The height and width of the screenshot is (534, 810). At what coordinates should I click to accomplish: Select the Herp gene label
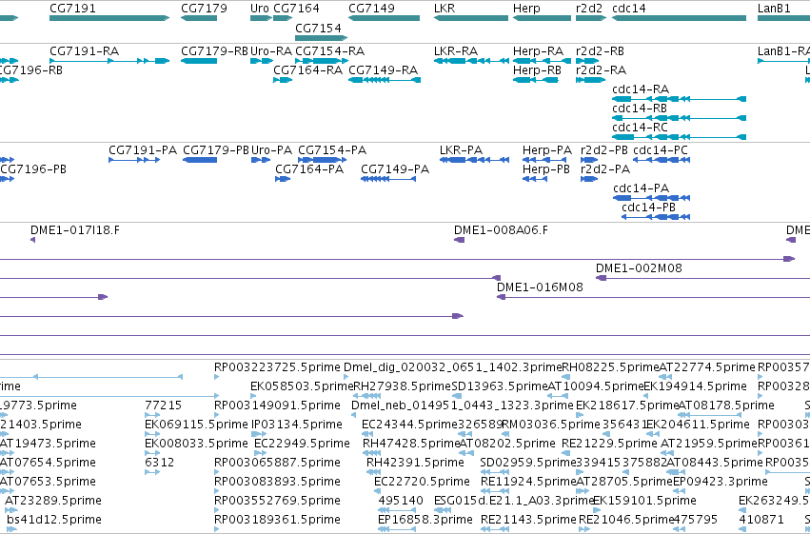coord(526,9)
